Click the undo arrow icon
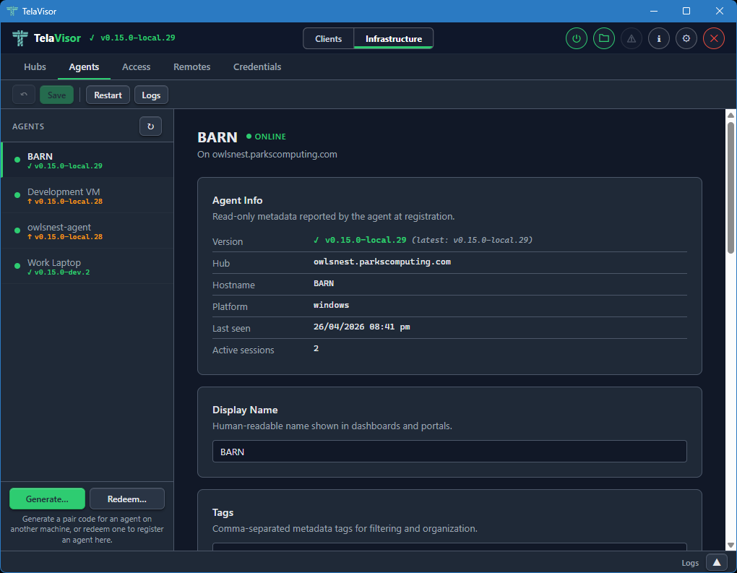The image size is (737, 573). point(24,95)
